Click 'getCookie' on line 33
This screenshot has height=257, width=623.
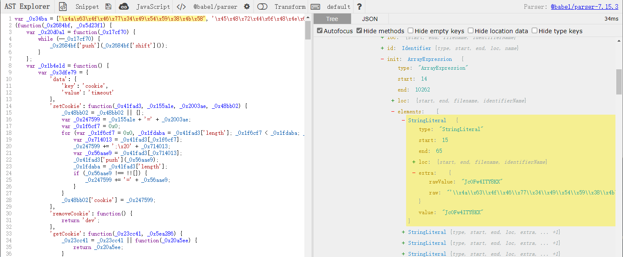[68, 233]
